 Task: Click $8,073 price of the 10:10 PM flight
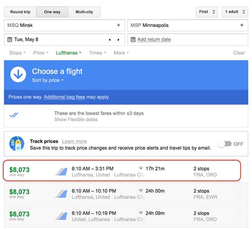point(19,192)
